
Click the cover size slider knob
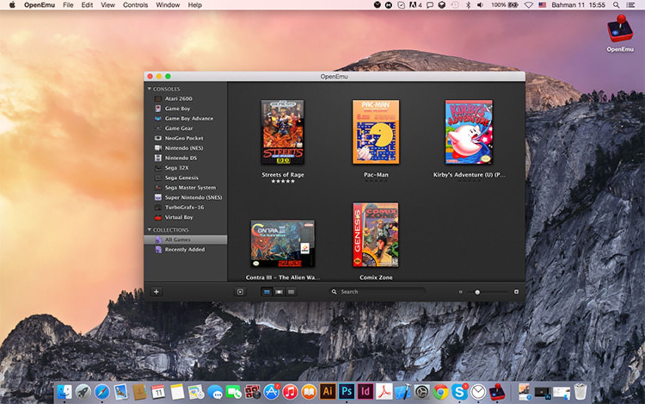point(477,292)
